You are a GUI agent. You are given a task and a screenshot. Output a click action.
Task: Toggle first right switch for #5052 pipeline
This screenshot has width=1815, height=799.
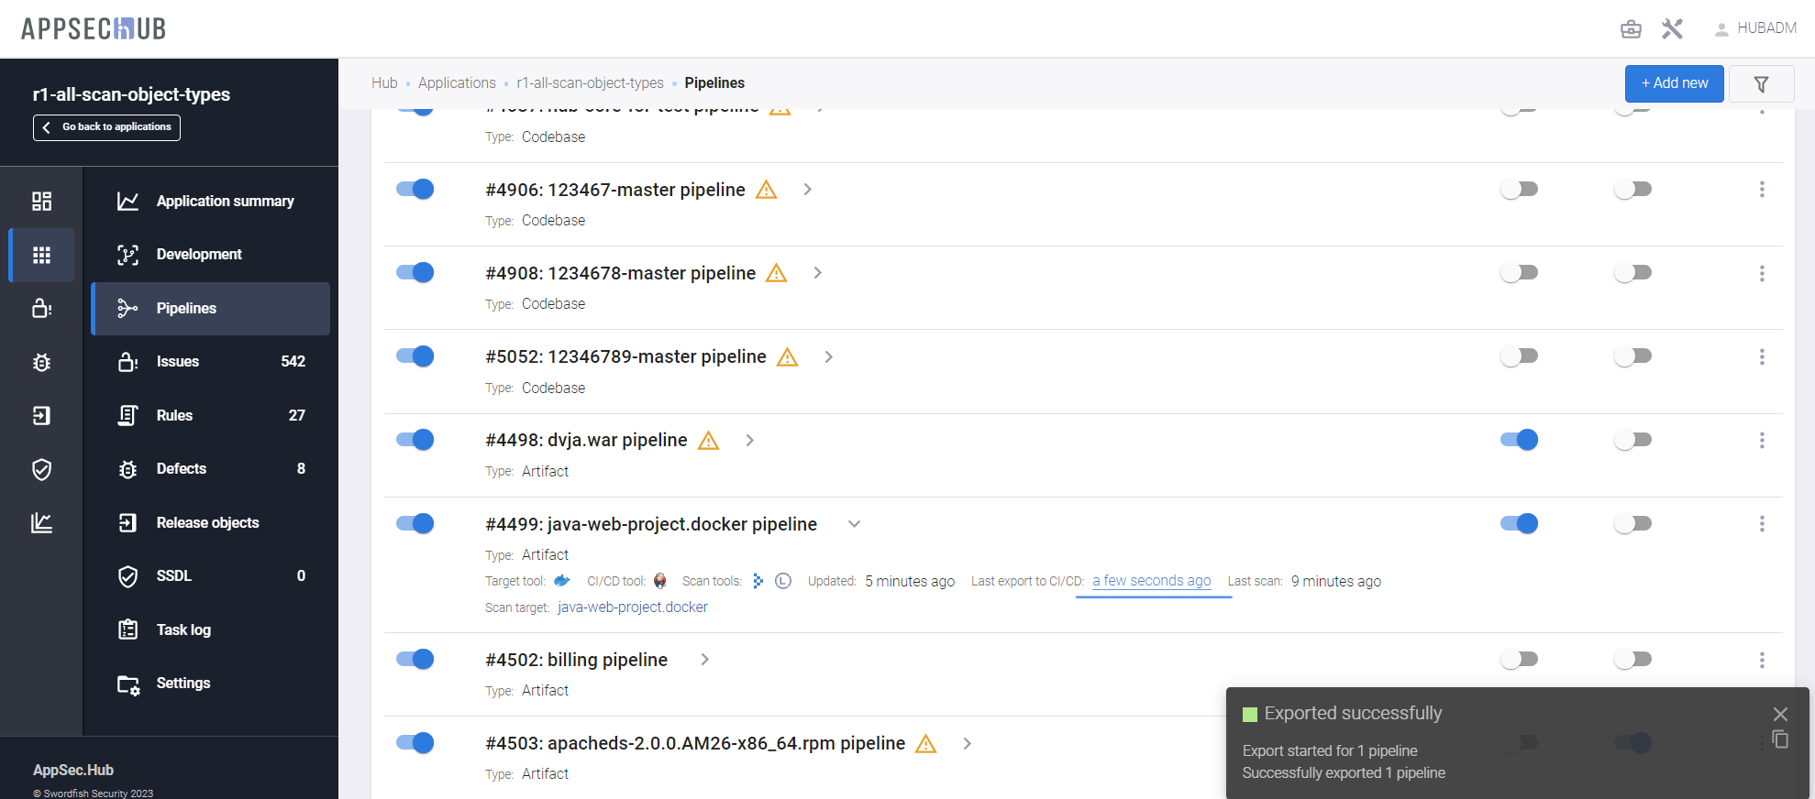1519,356
